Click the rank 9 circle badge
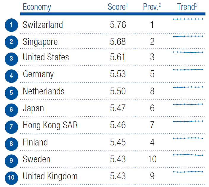The image size is (209, 187). [x=11, y=161]
